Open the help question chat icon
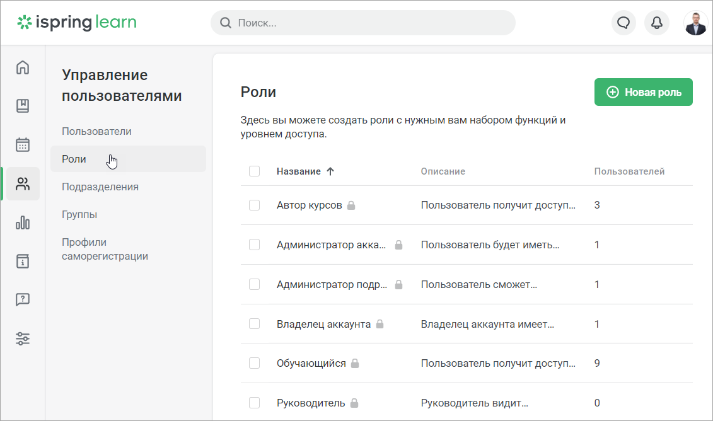Viewport: 713px width, 421px height. coord(23,299)
